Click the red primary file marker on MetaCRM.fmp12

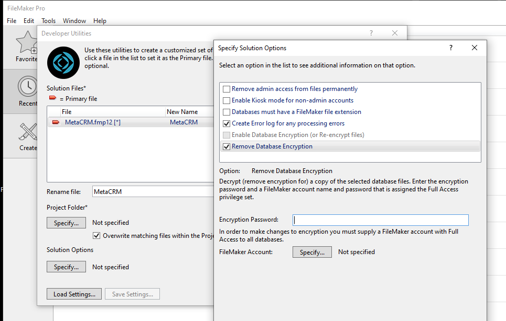[x=56, y=122]
